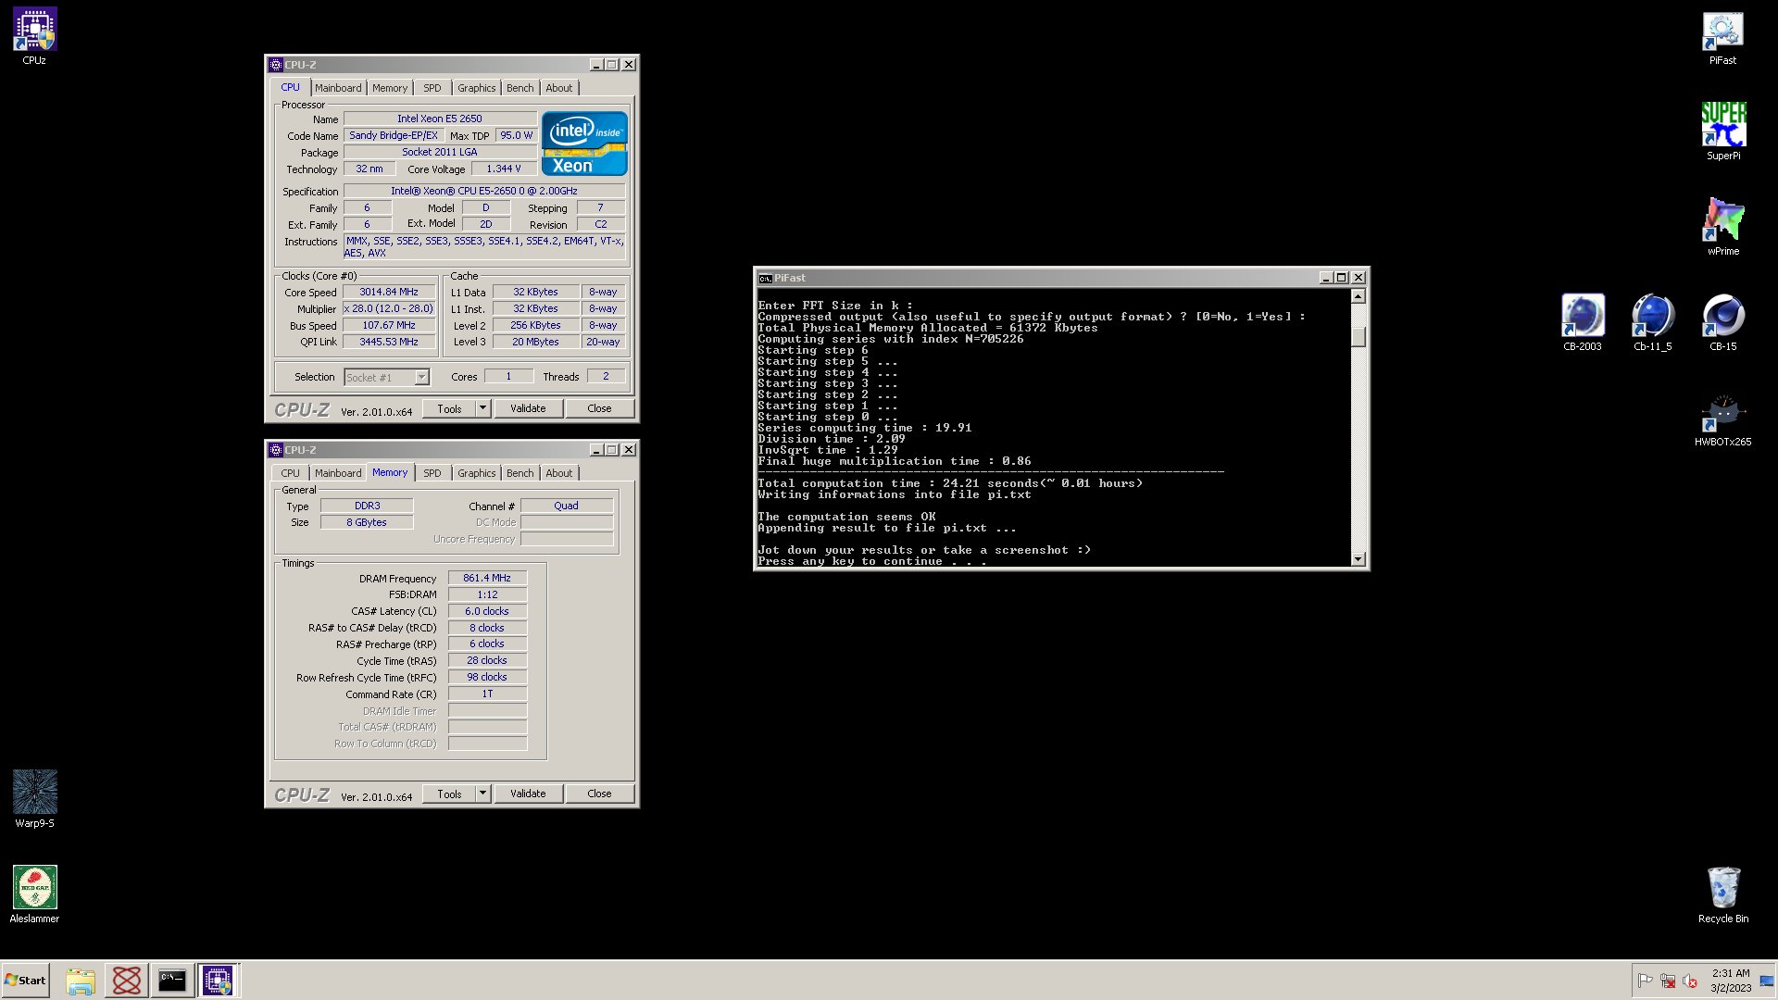Open the file explorer taskbar icon

pyautogui.click(x=81, y=981)
